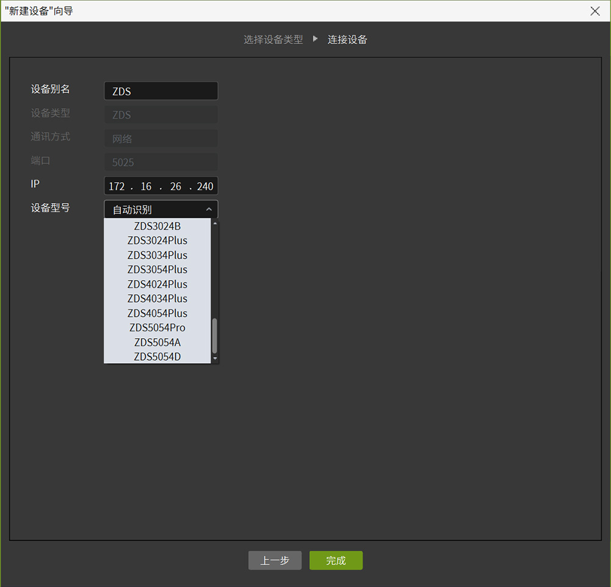Click the last IP octet 240

205,186
